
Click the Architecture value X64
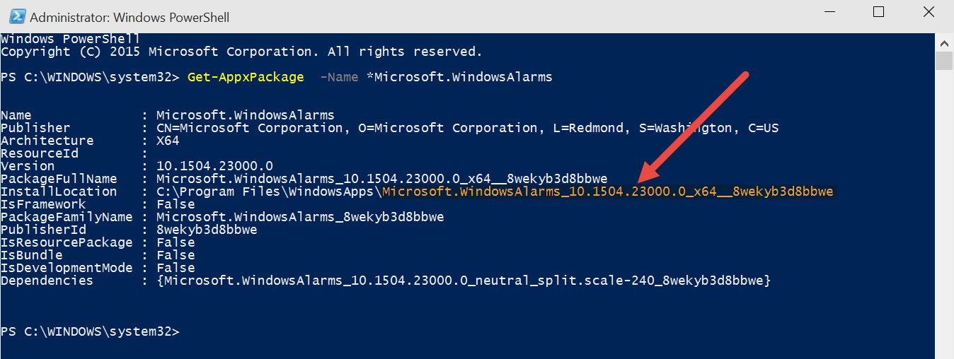tap(168, 141)
